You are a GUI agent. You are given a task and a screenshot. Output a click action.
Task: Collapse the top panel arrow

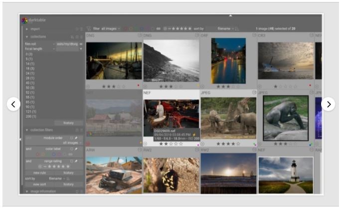coord(230,16)
